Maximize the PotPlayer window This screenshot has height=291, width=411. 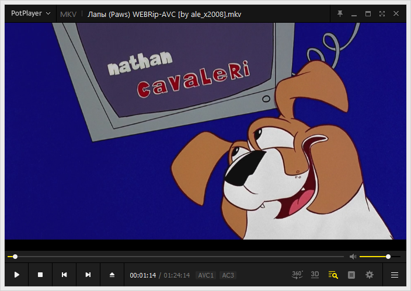tap(368, 13)
